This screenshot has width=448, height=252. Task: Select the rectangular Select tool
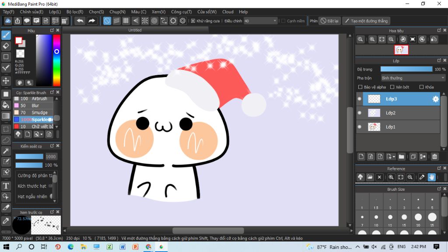point(6,129)
